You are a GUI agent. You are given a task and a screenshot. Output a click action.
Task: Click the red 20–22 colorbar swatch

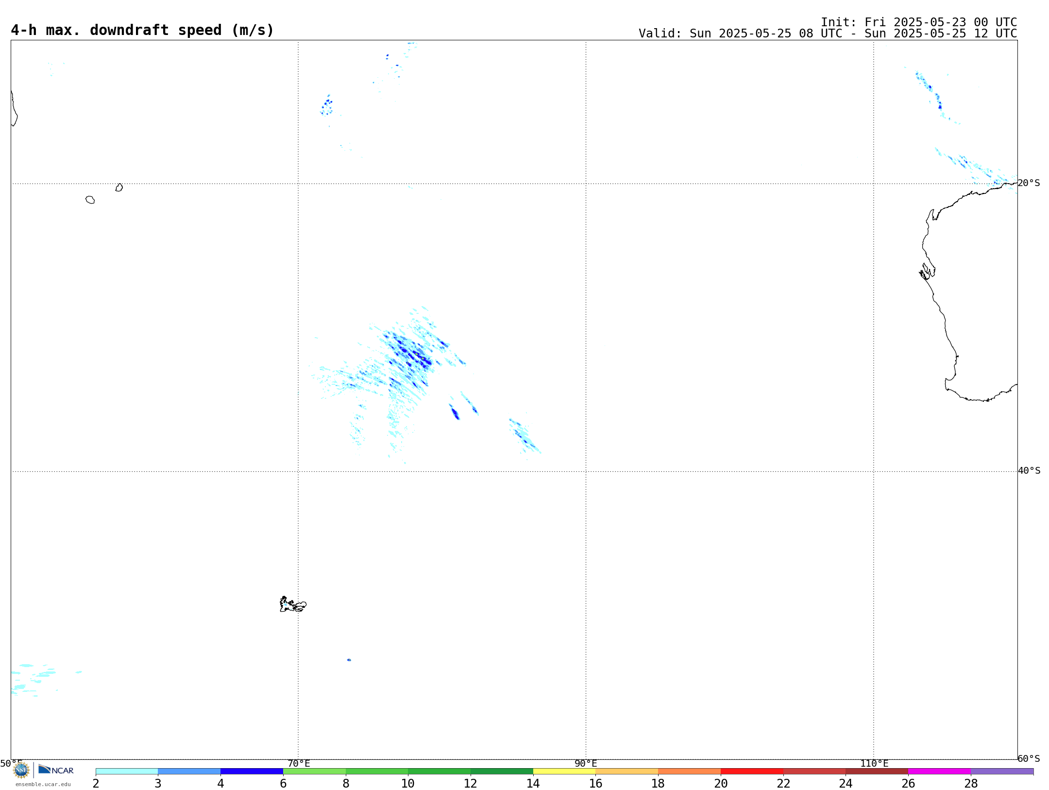pyautogui.click(x=752, y=771)
